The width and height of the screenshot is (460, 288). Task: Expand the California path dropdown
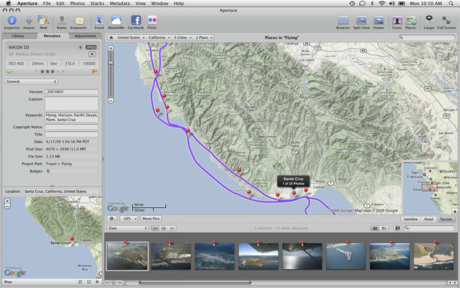point(158,37)
